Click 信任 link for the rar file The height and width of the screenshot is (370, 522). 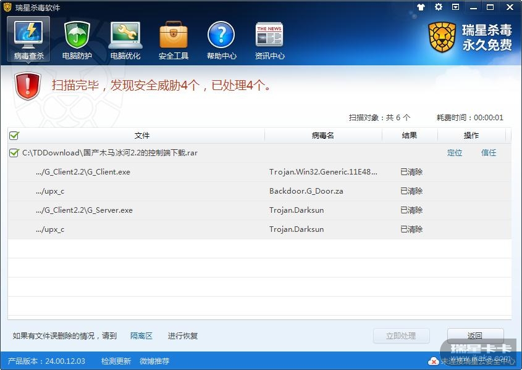[x=489, y=153]
